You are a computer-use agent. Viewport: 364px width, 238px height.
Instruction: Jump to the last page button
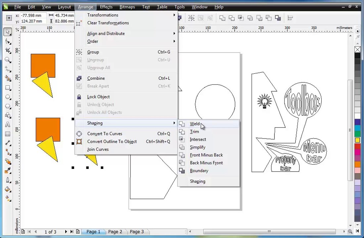tap(72, 231)
